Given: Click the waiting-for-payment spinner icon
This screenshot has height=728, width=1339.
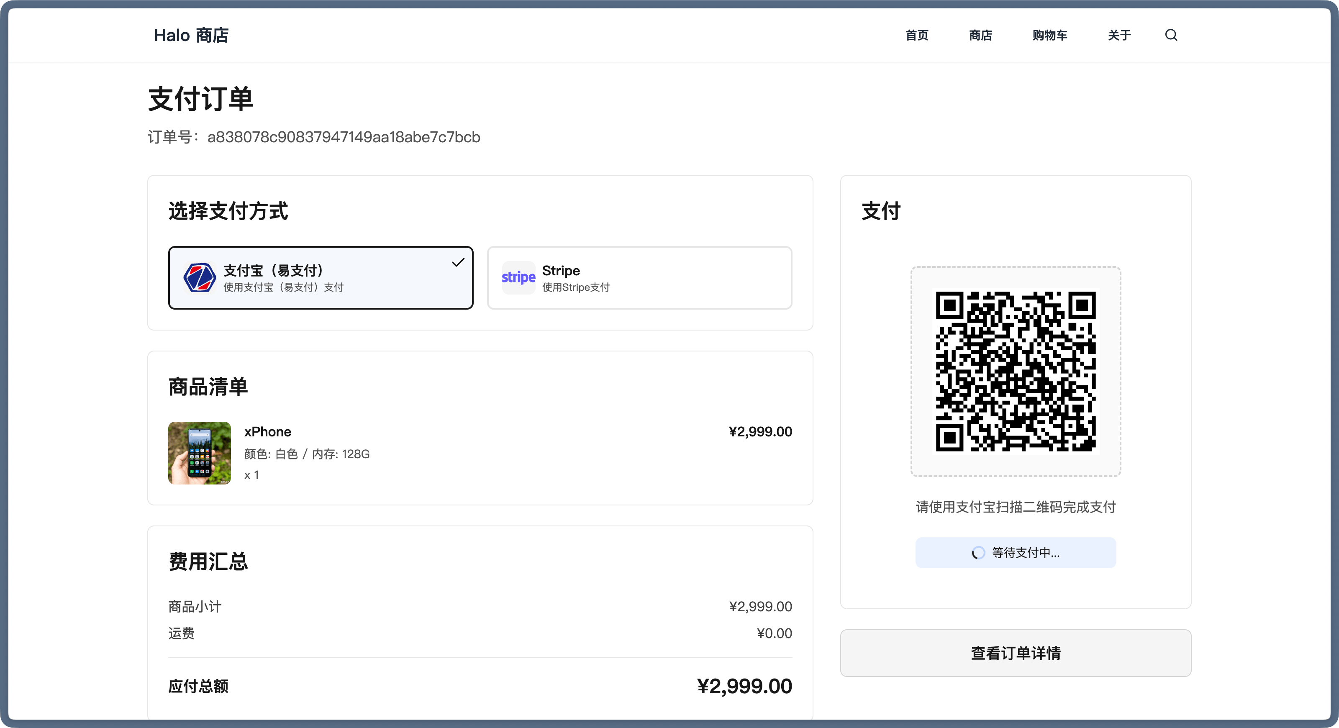Looking at the screenshot, I should pyautogui.click(x=978, y=552).
